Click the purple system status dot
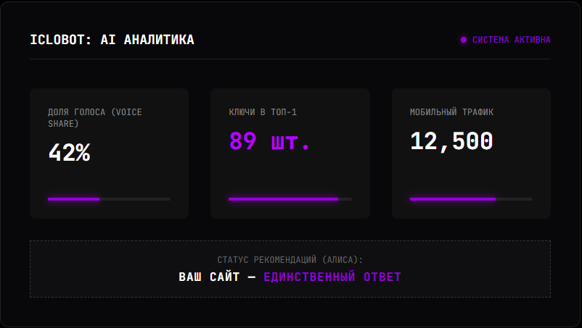Image resolution: width=582 pixels, height=328 pixels. (x=464, y=40)
